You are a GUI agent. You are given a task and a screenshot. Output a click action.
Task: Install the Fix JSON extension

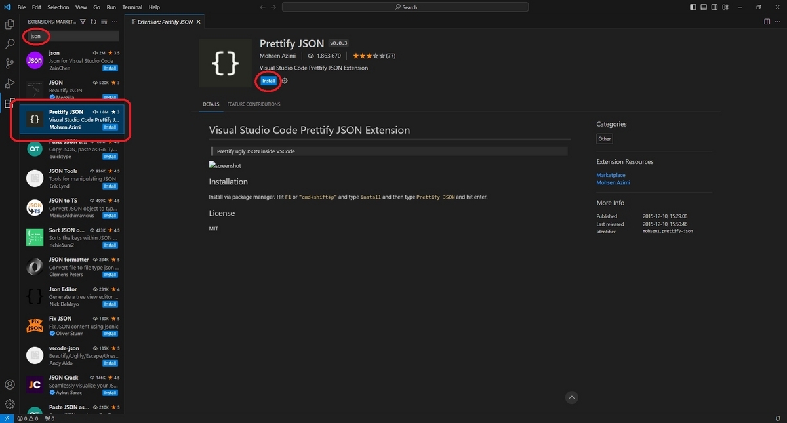click(x=110, y=334)
